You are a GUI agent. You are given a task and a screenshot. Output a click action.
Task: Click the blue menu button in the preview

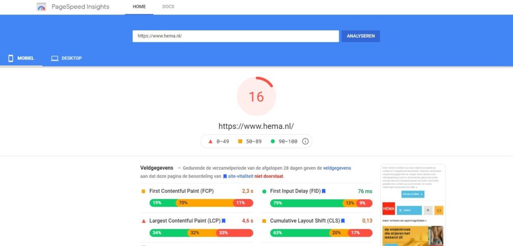(x=409, y=210)
